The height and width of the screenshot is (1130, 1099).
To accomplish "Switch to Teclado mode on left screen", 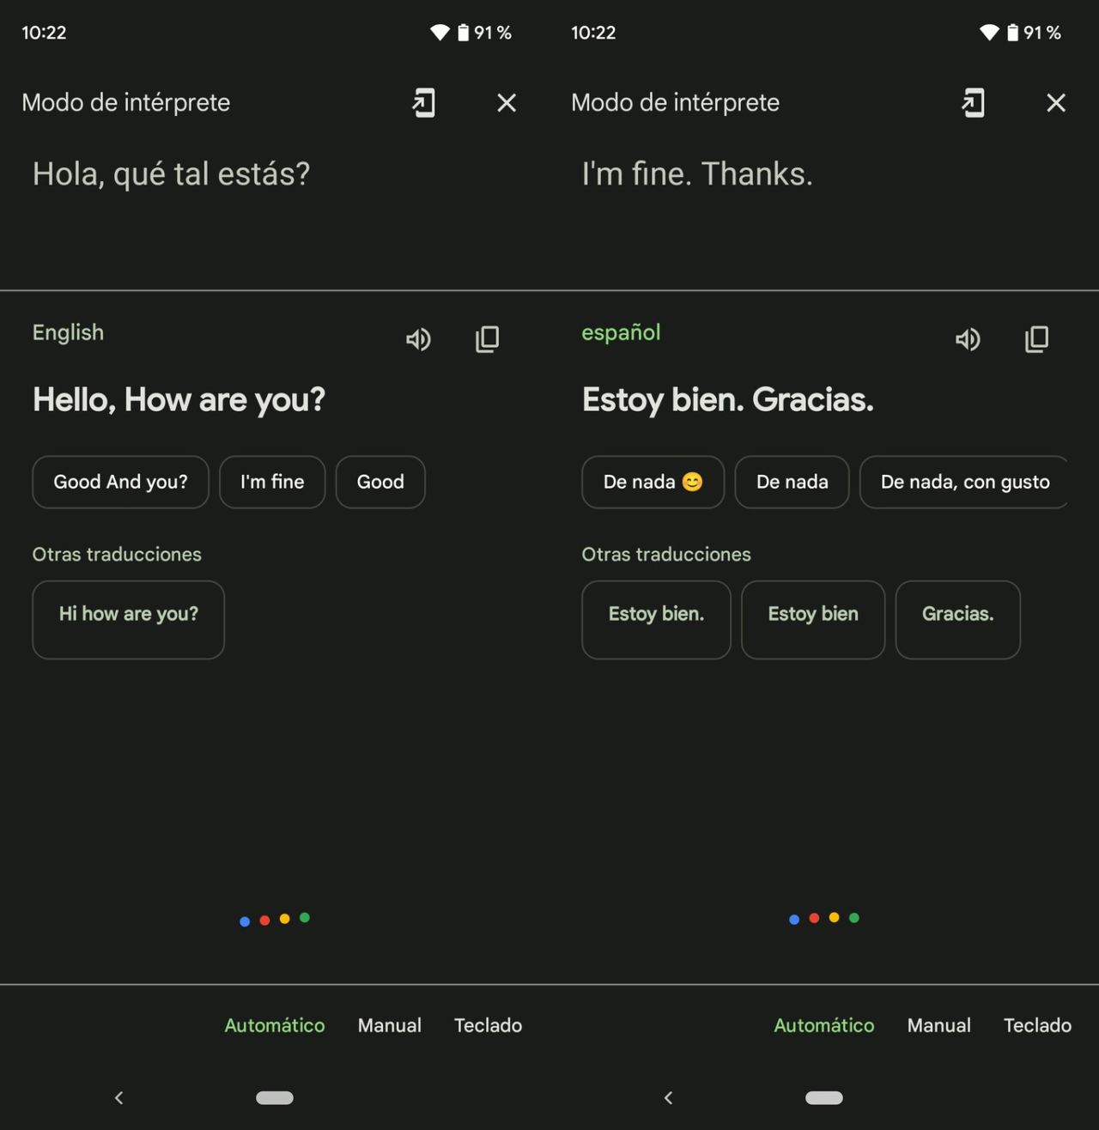I will [x=488, y=1025].
